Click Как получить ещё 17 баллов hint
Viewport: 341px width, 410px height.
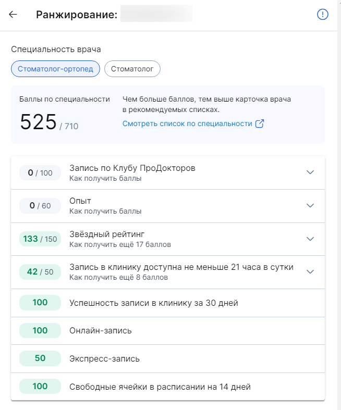120,244
